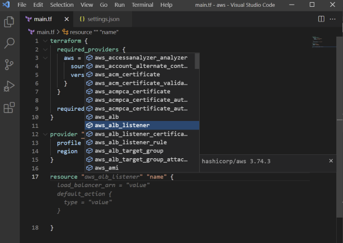Image resolution: width=343 pixels, height=243 pixels.
Task: Click the terraform keyword on line 1
Action: (x=65, y=41)
